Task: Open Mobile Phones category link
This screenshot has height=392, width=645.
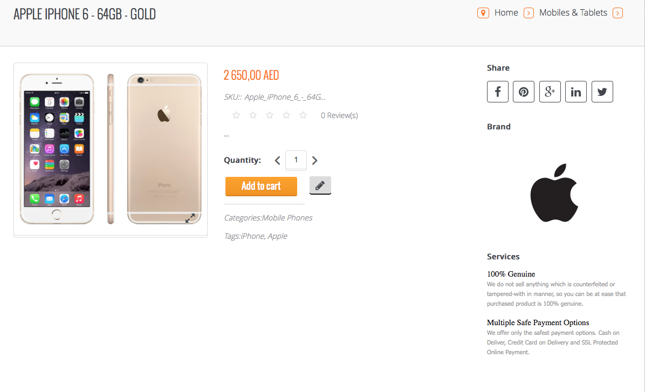Action: click(287, 218)
